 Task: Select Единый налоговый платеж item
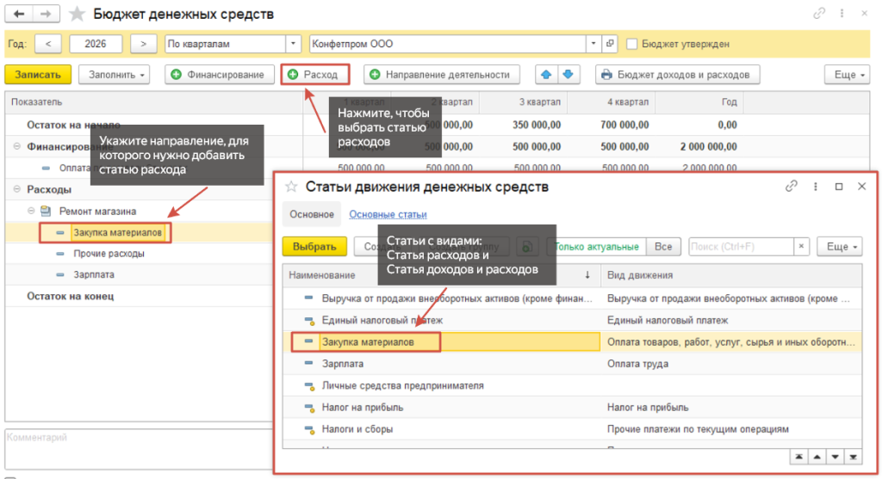point(382,320)
